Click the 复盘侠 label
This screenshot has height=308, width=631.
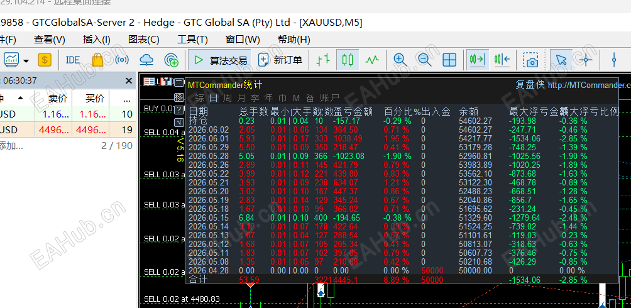(530, 85)
